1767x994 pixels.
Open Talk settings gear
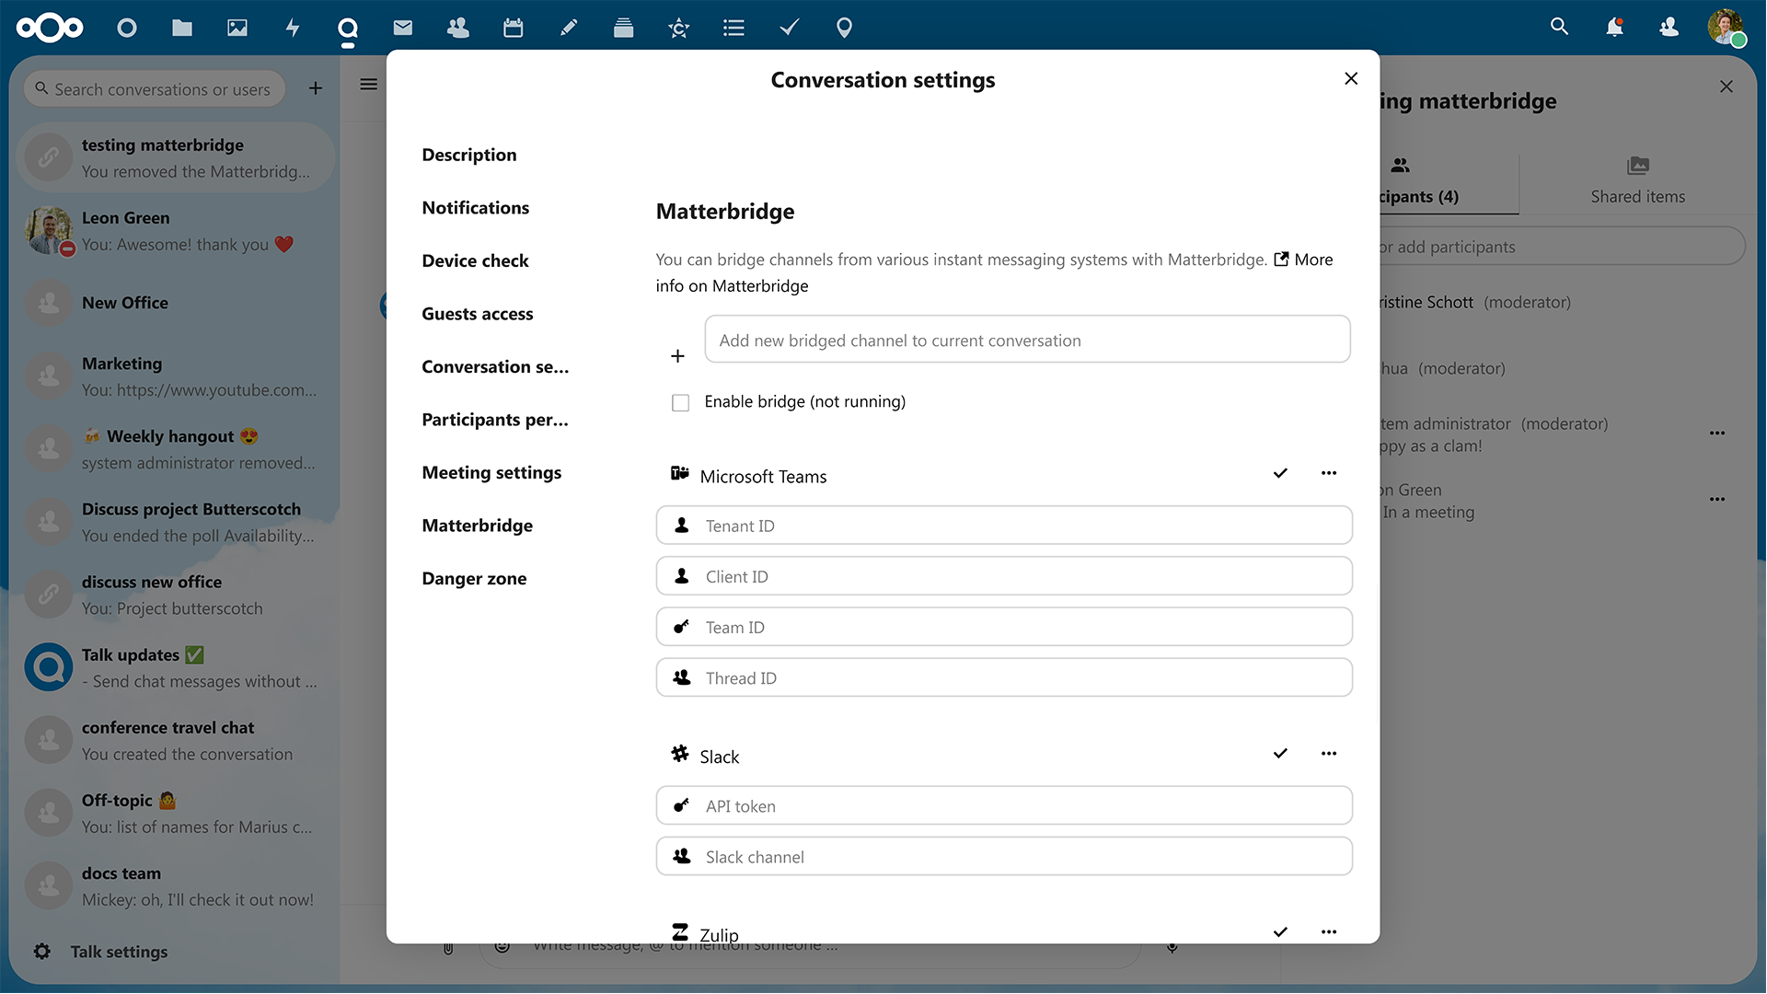coord(42,952)
